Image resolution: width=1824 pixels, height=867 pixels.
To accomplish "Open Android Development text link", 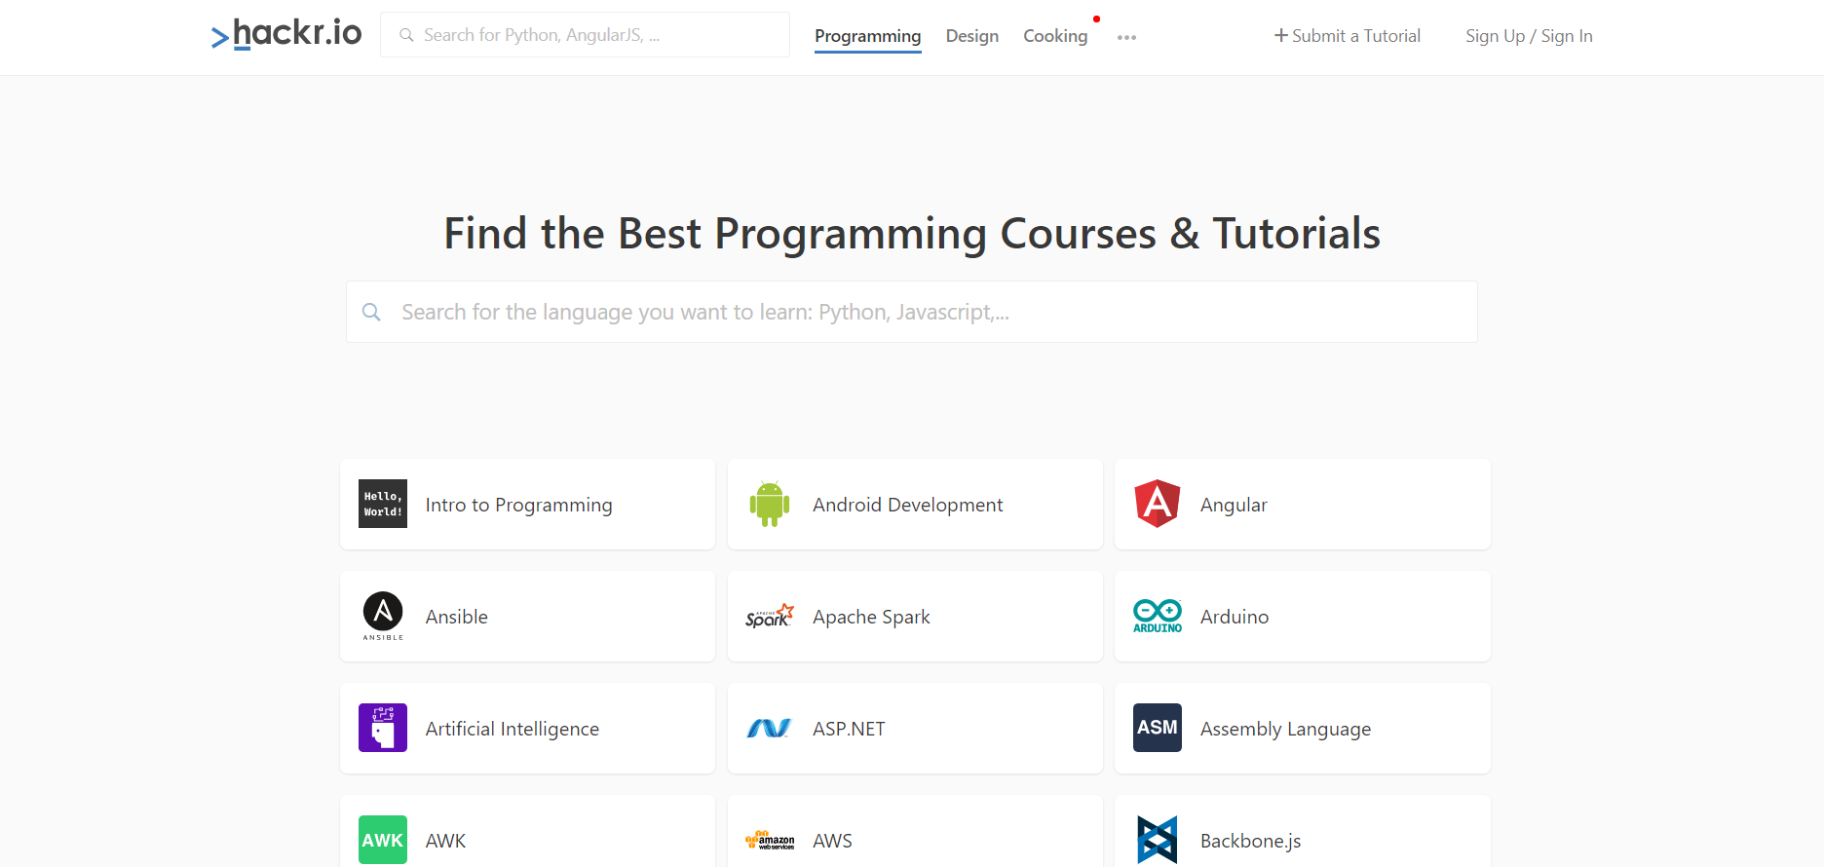I will (x=907, y=505).
